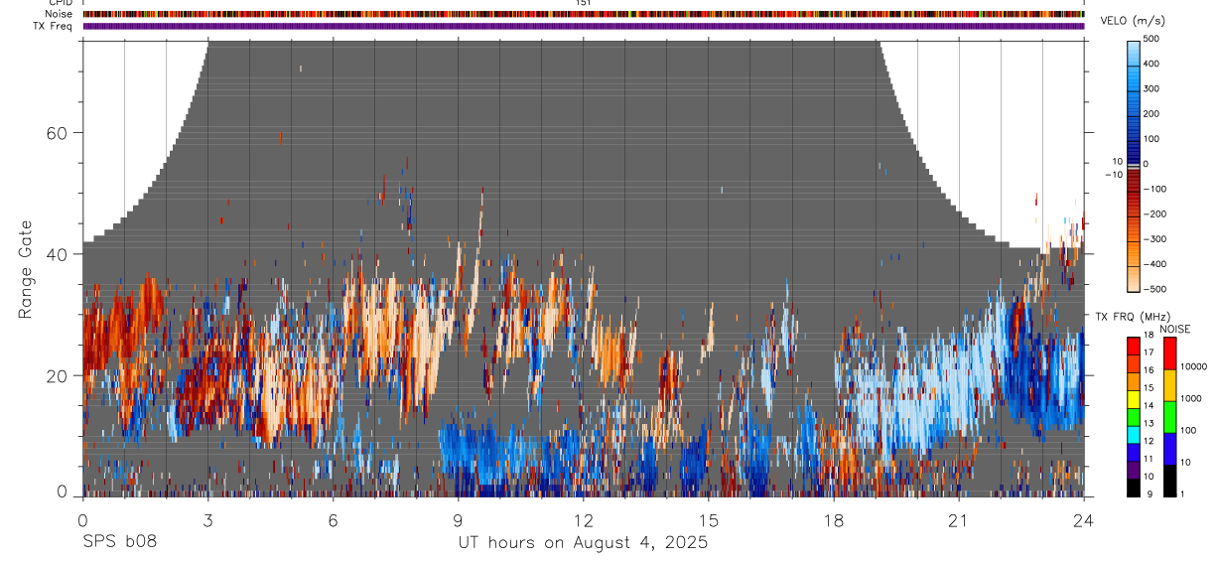The image size is (1219, 563).
Task: Click the 10000 label on NOISE legend
Action: 1194,366
